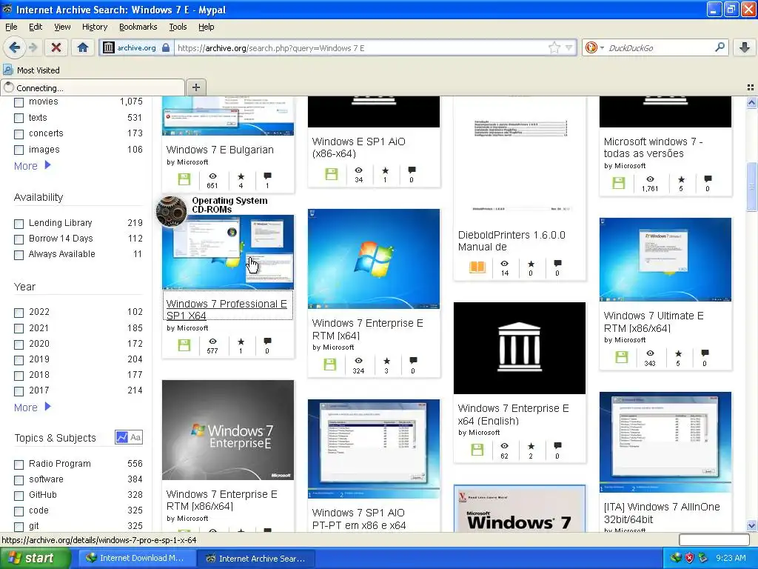
Task: Open Windows 7 Enterprise E RTM [x64] thumbnail
Action: pos(374,259)
